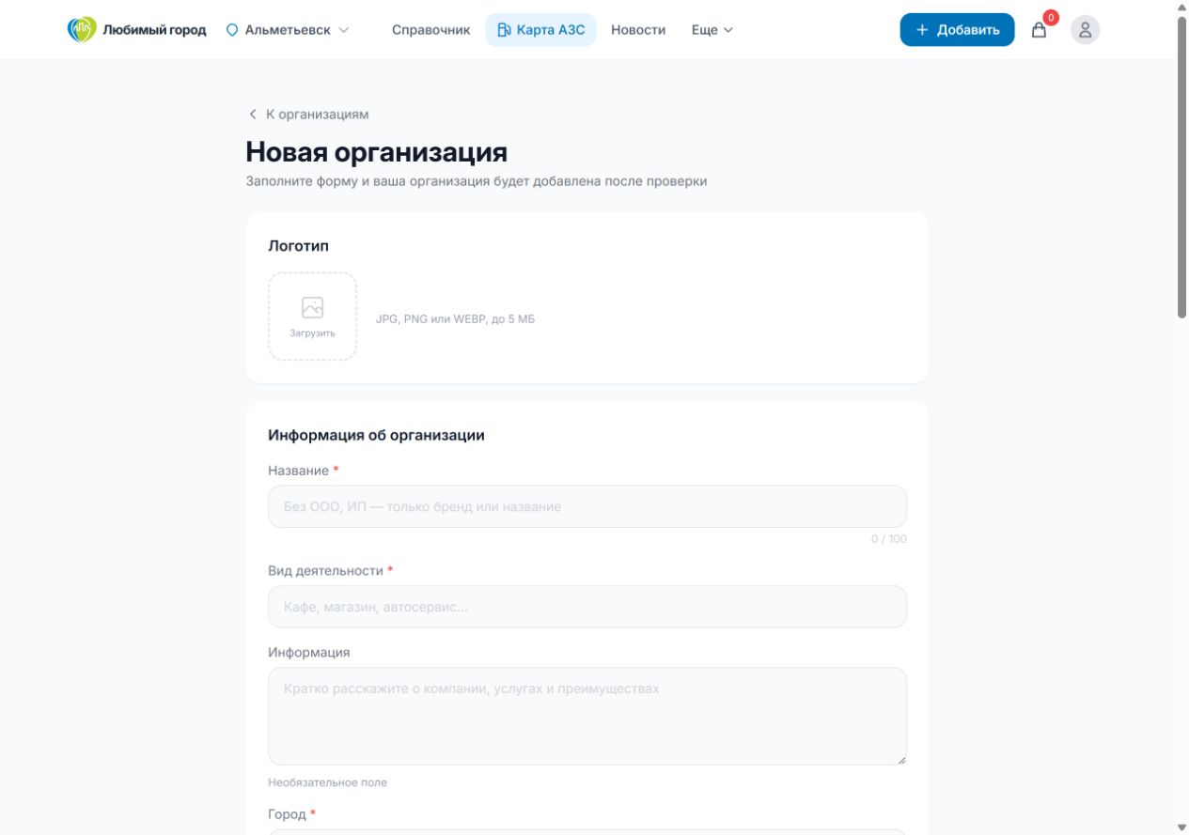Click the Добавить button
Screen dimensions: 1189x835
point(957,30)
